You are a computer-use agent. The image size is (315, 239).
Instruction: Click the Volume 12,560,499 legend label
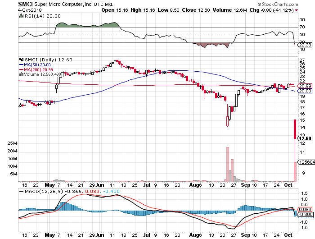42,74
